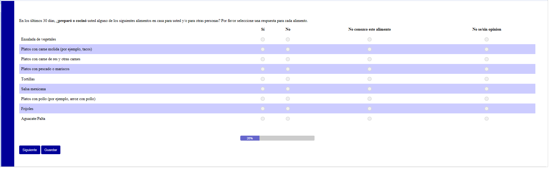Select No for Ensalada de vegetales
The height and width of the screenshot is (169, 549).
tap(288, 40)
